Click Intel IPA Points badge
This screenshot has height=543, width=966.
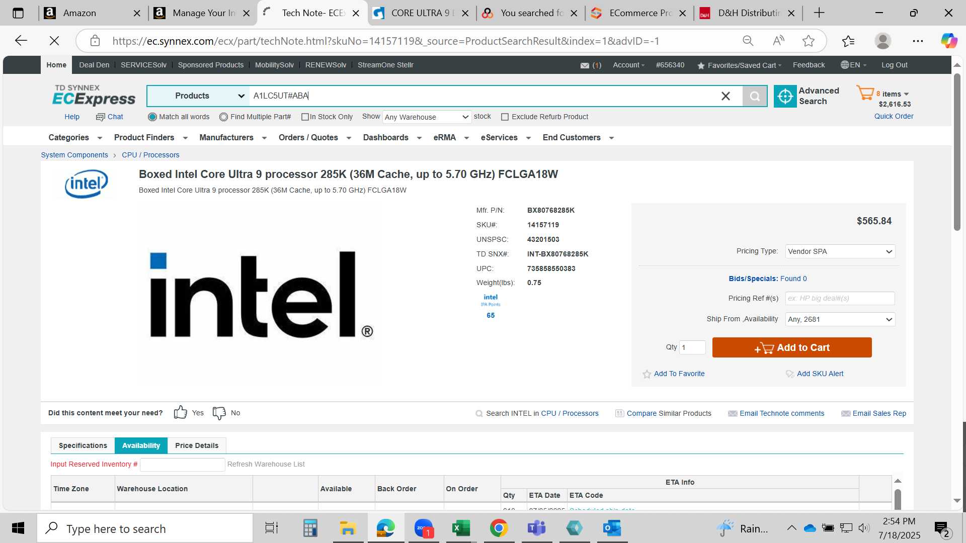coord(491,306)
